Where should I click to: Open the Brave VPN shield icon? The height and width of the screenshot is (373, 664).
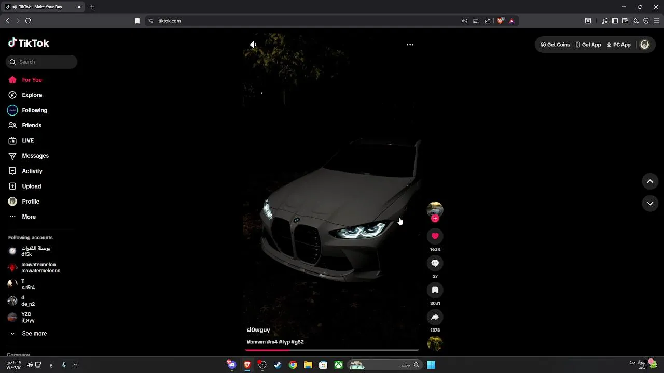coord(646,21)
